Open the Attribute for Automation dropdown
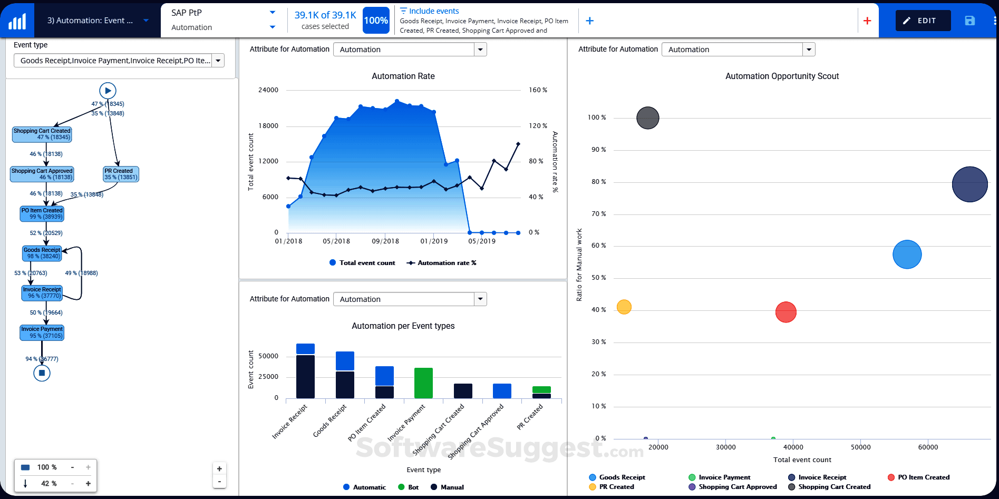The image size is (999, 499). (479, 49)
